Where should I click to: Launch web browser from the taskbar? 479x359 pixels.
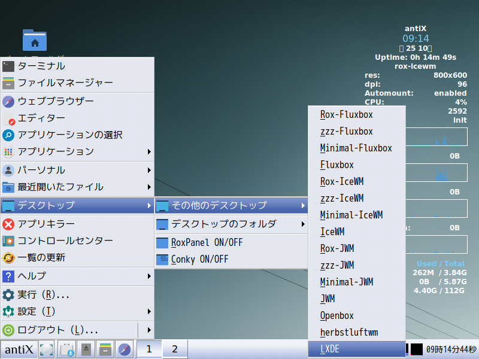(125, 349)
